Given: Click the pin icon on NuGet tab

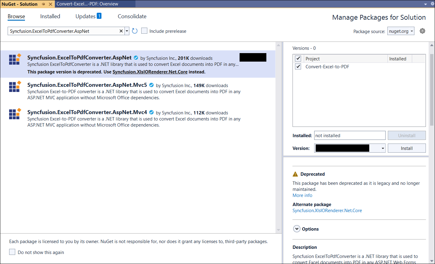Looking at the screenshot, I should point(44,4).
